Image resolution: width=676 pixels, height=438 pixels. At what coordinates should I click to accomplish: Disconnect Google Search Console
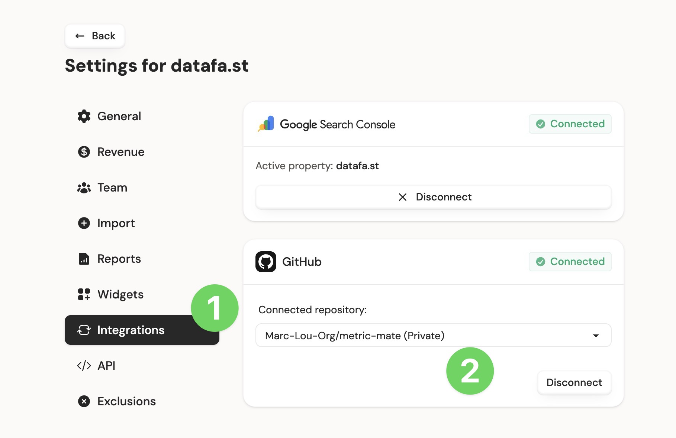(x=434, y=197)
